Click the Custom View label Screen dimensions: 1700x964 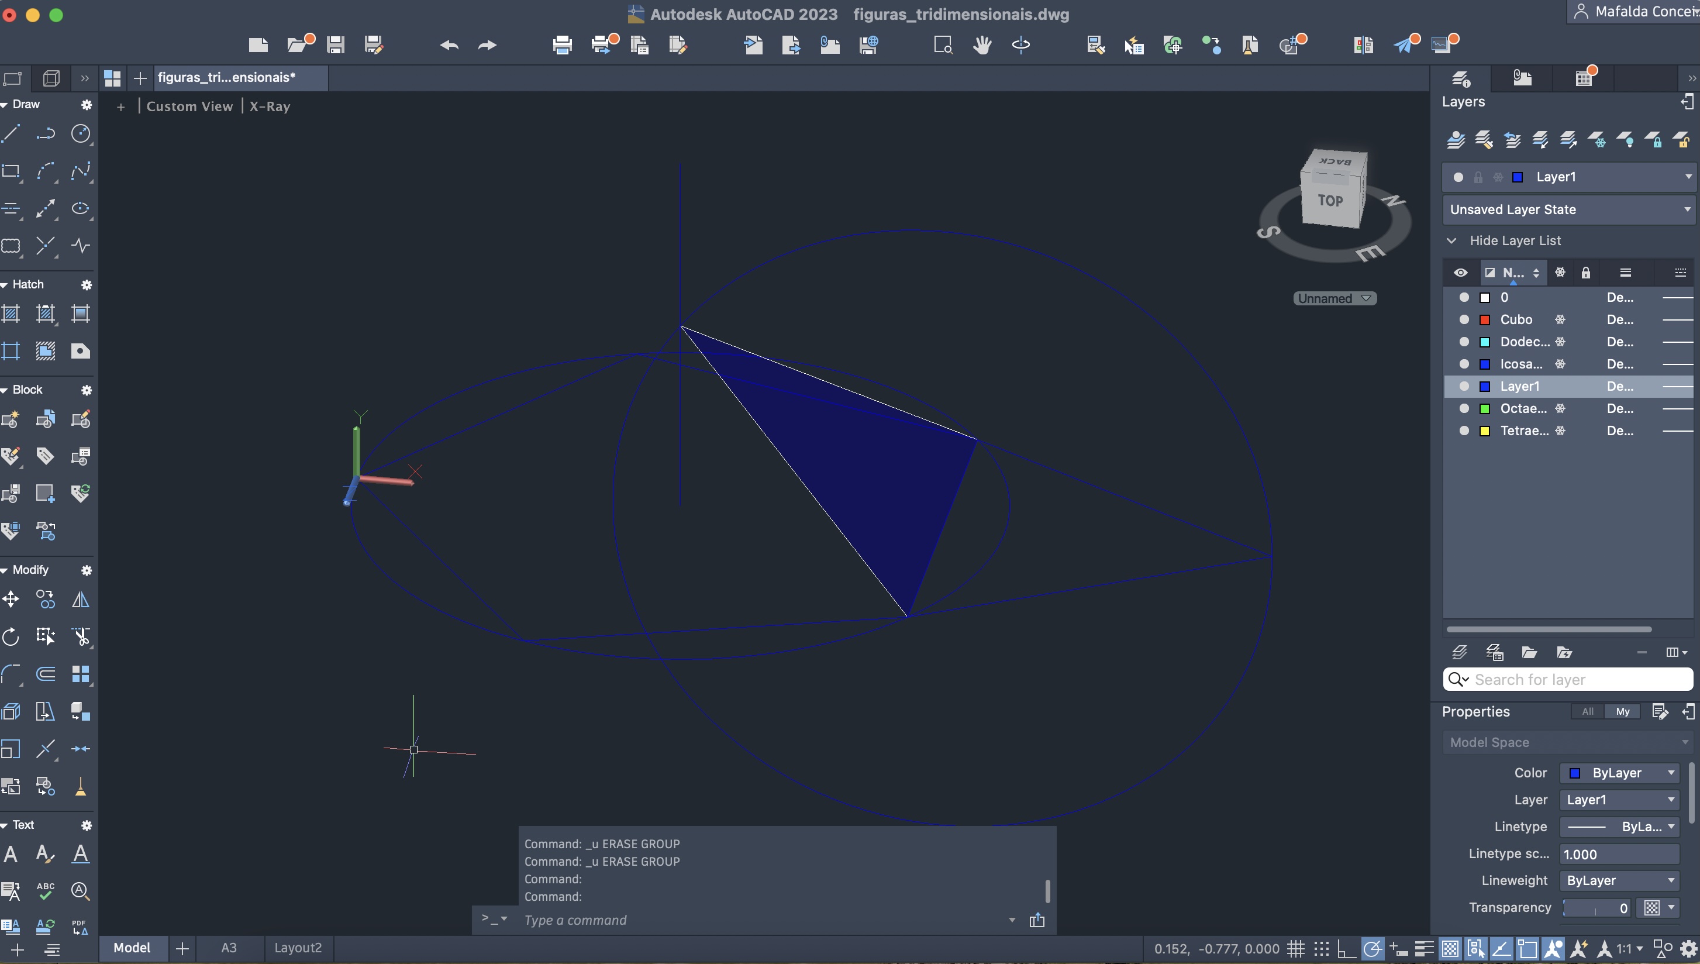click(189, 106)
